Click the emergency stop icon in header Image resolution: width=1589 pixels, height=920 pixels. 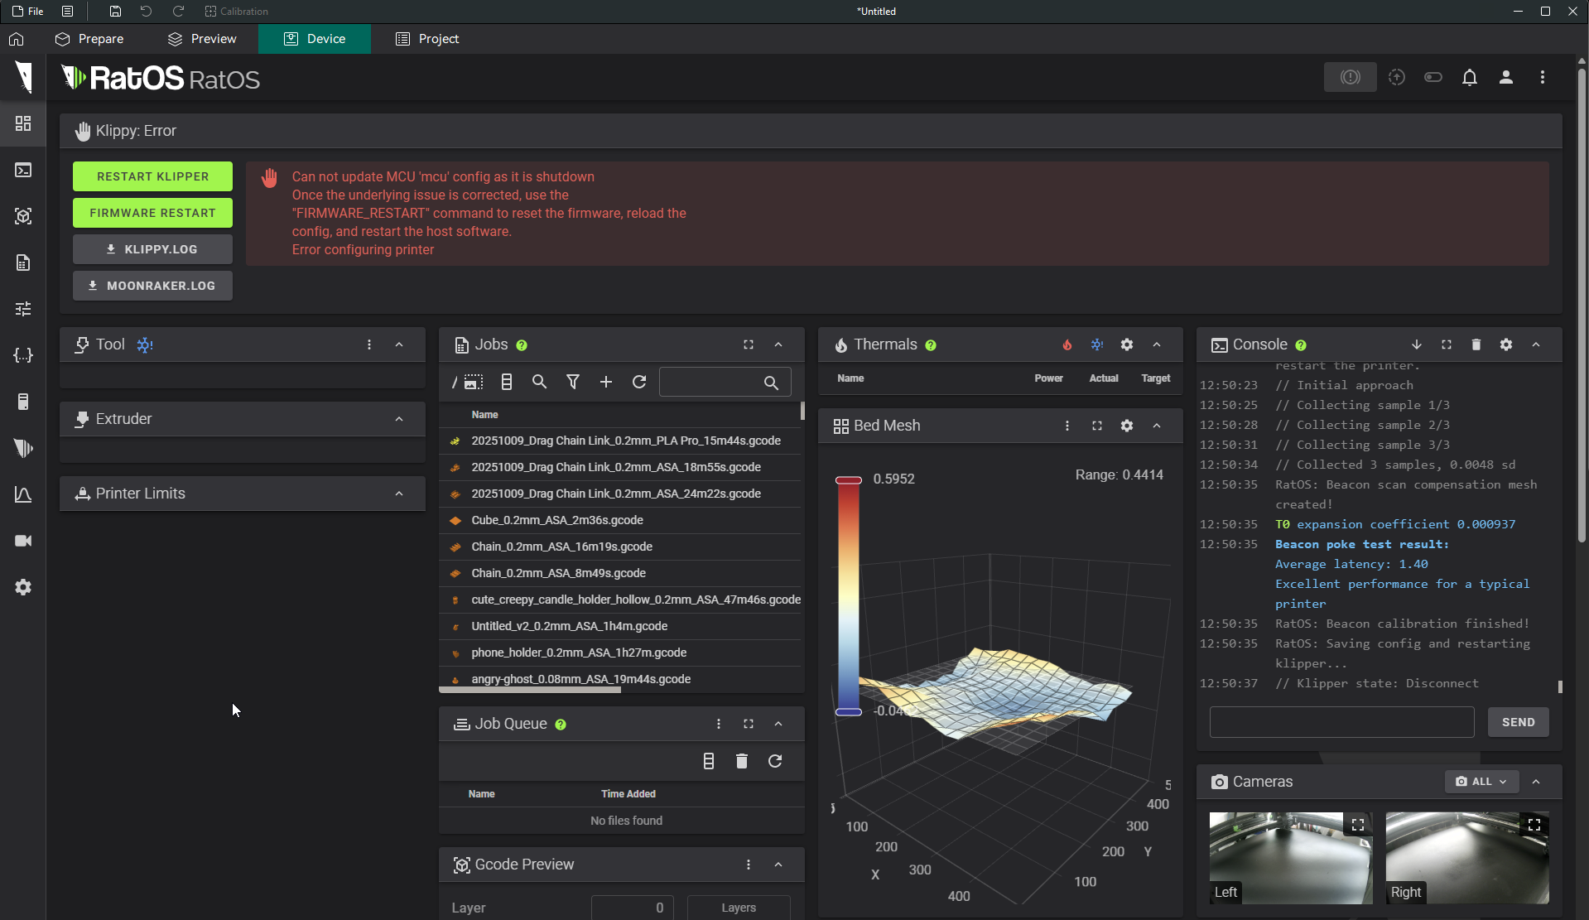(1350, 77)
